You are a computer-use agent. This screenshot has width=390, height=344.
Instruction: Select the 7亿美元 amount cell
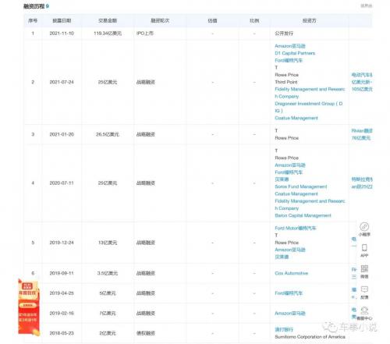click(108, 314)
